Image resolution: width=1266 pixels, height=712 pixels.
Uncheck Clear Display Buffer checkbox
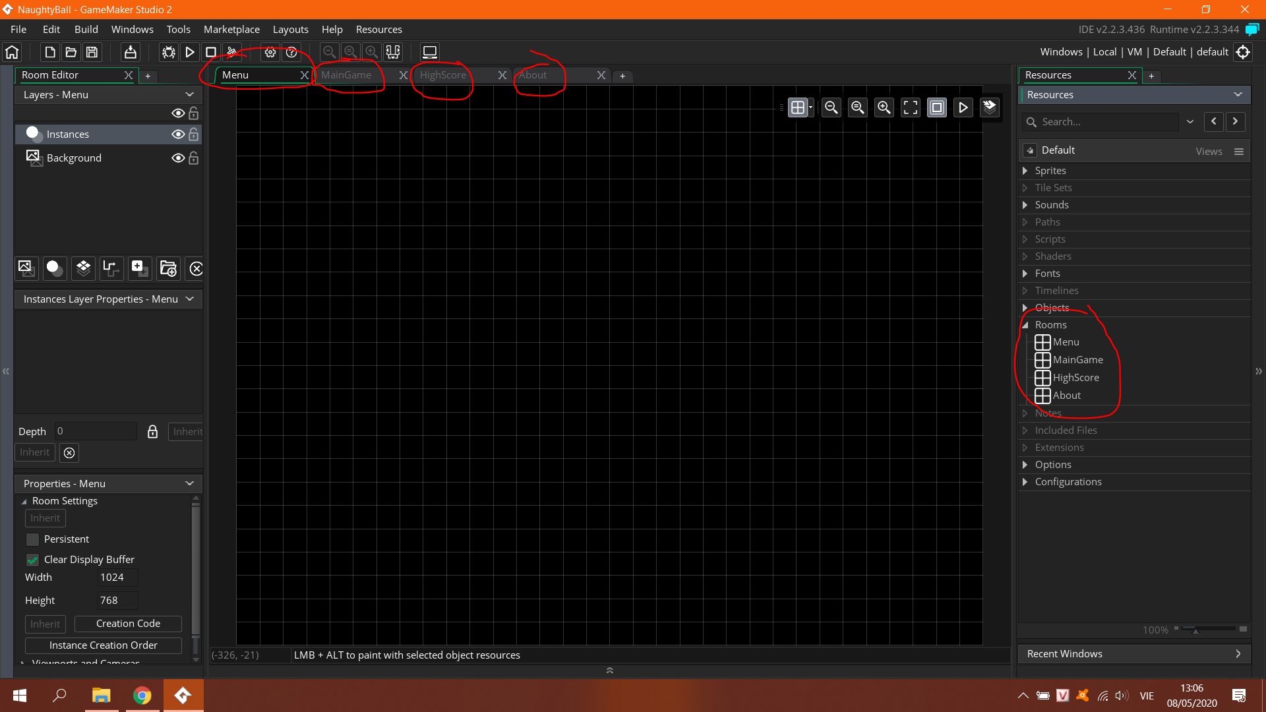[x=32, y=560]
